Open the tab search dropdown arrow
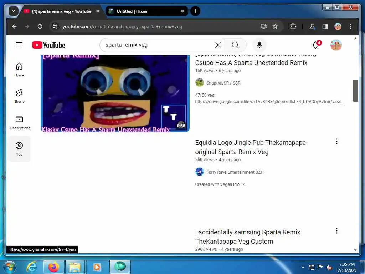The width and height of the screenshot is (365, 274). 14,11
